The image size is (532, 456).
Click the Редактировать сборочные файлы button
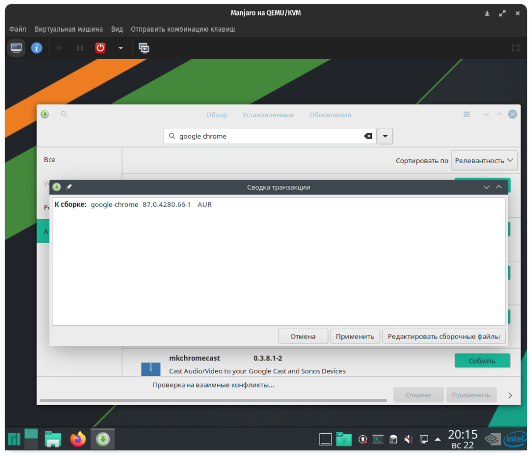[444, 336]
